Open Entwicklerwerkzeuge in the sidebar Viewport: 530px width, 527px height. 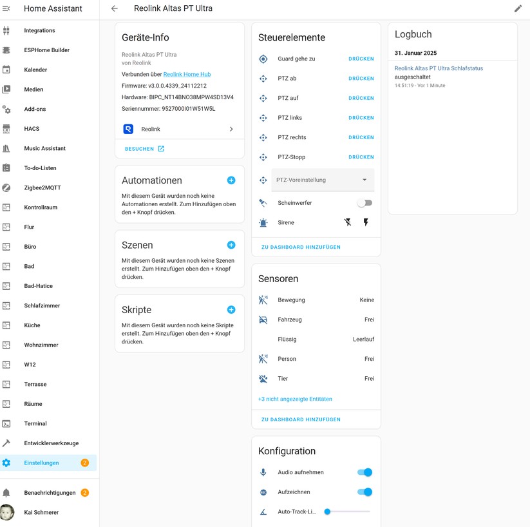point(48,443)
